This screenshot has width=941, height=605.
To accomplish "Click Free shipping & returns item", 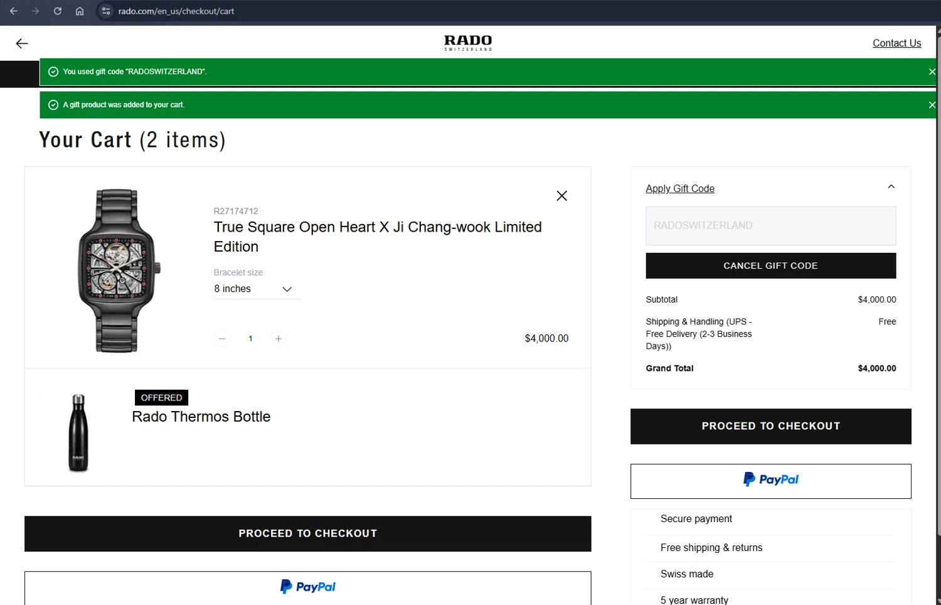I will [711, 548].
